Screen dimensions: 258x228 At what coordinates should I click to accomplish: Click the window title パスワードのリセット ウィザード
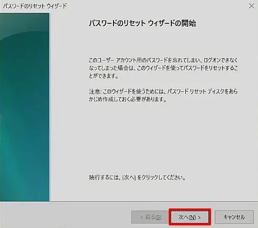(35, 6)
